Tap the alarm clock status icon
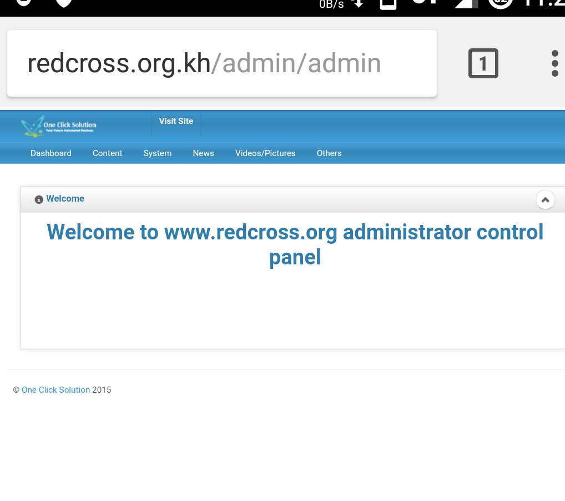The height and width of the screenshot is (501, 565). coord(500,4)
